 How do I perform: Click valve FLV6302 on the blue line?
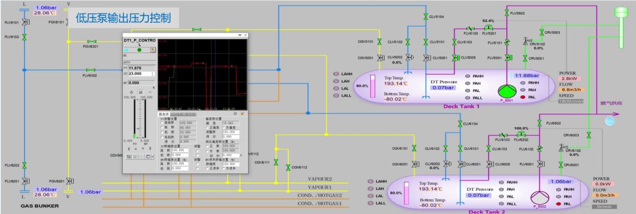pos(90,70)
